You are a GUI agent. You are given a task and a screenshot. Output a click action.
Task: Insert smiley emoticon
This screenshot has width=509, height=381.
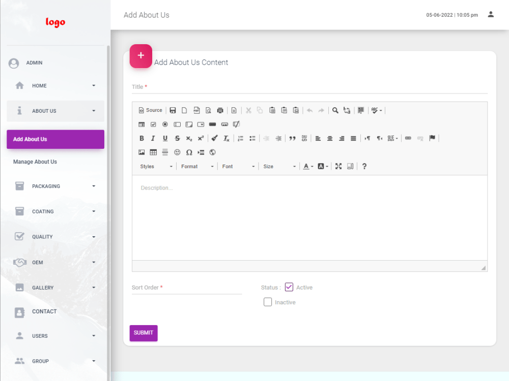point(177,152)
